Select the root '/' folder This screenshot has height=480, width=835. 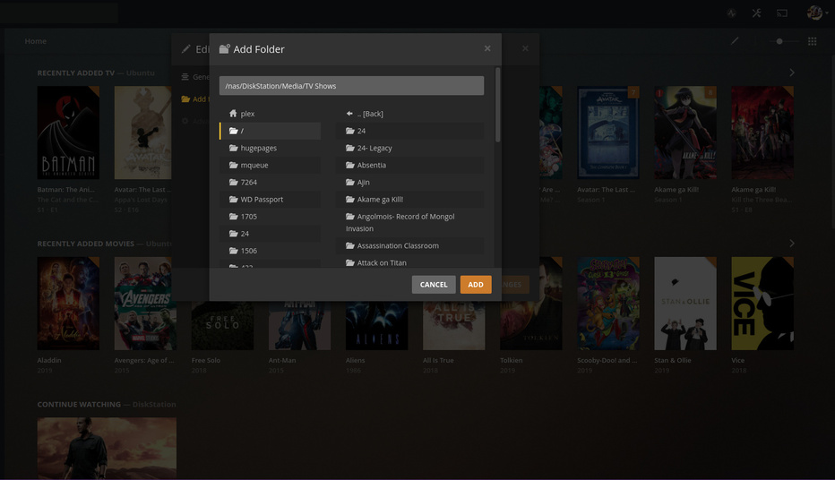[270, 131]
